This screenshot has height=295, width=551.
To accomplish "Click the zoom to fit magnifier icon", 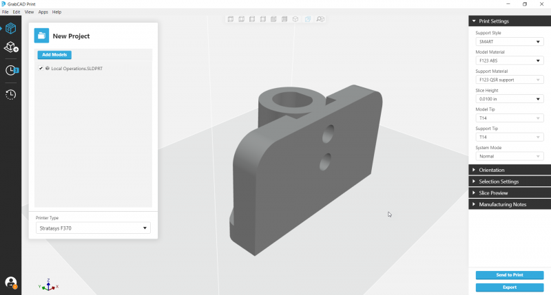I will [320, 19].
